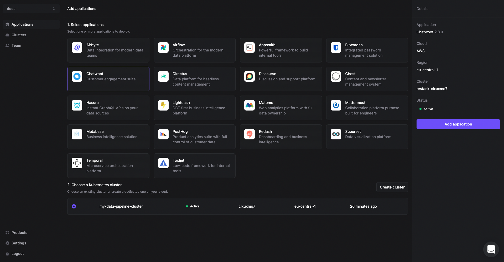Click the Chatwoot logo icon
Image resolution: width=504 pixels, height=262 pixels.
click(77, 76)
